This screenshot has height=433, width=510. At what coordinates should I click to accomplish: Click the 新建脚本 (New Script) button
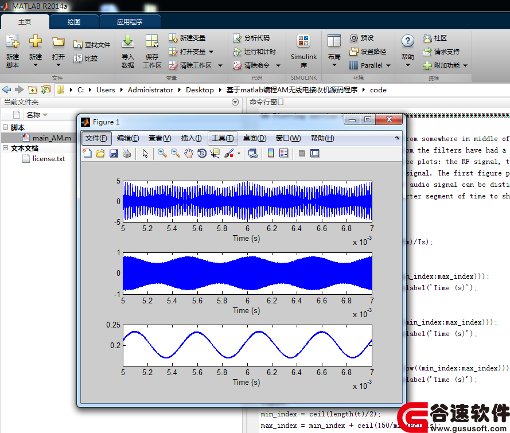pyautogui.click(x=13, y=52)
